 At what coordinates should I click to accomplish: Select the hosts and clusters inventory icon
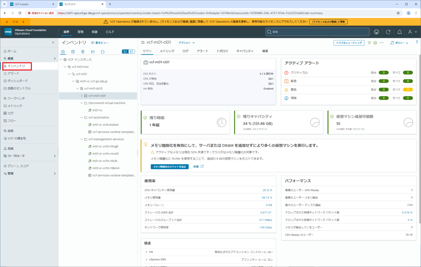pos(63,52)
